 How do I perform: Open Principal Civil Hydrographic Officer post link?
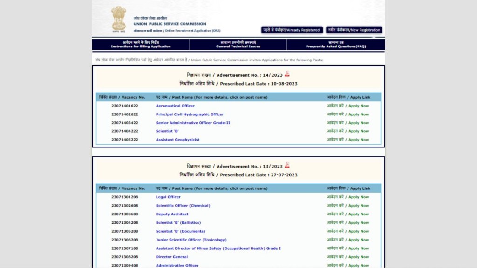click(190, 114)
